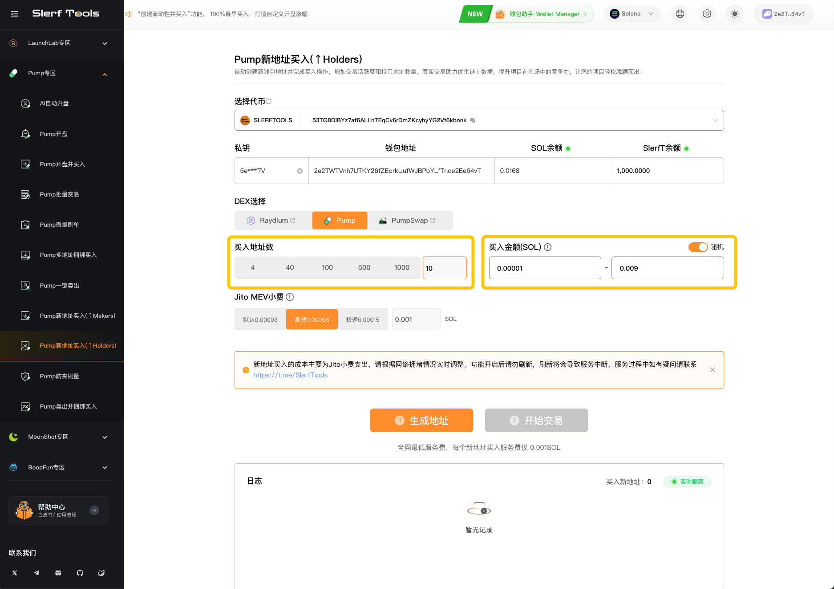The height and width of the screenshot is (589, 834).
Task: Expand the MoonShot专区 section
Action: coord(62,437)
